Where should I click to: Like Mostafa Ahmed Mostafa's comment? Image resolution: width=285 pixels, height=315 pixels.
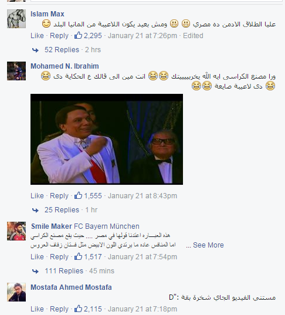tap(37, 309)
